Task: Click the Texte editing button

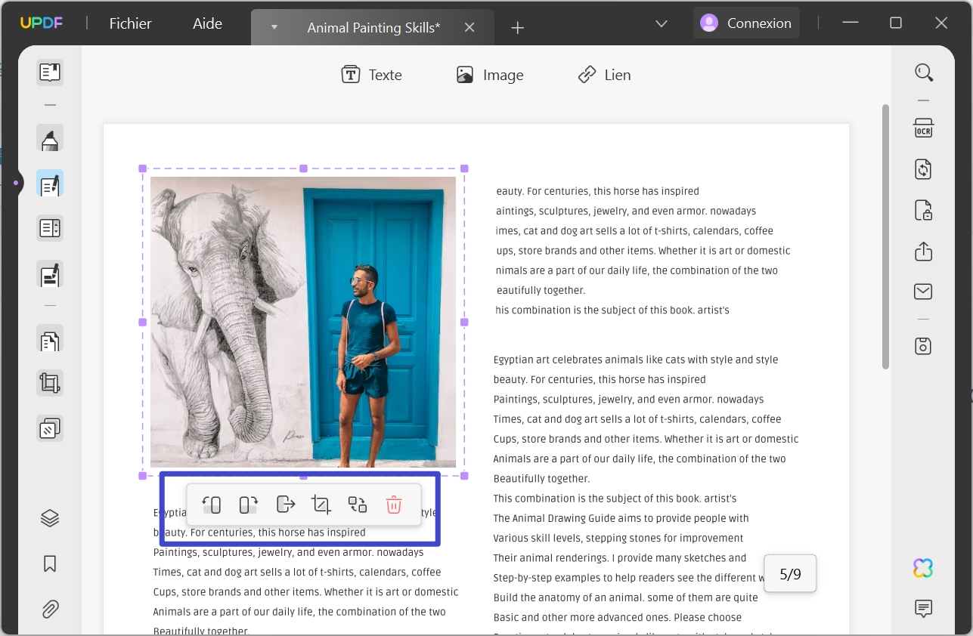Action: pos(371,75)
